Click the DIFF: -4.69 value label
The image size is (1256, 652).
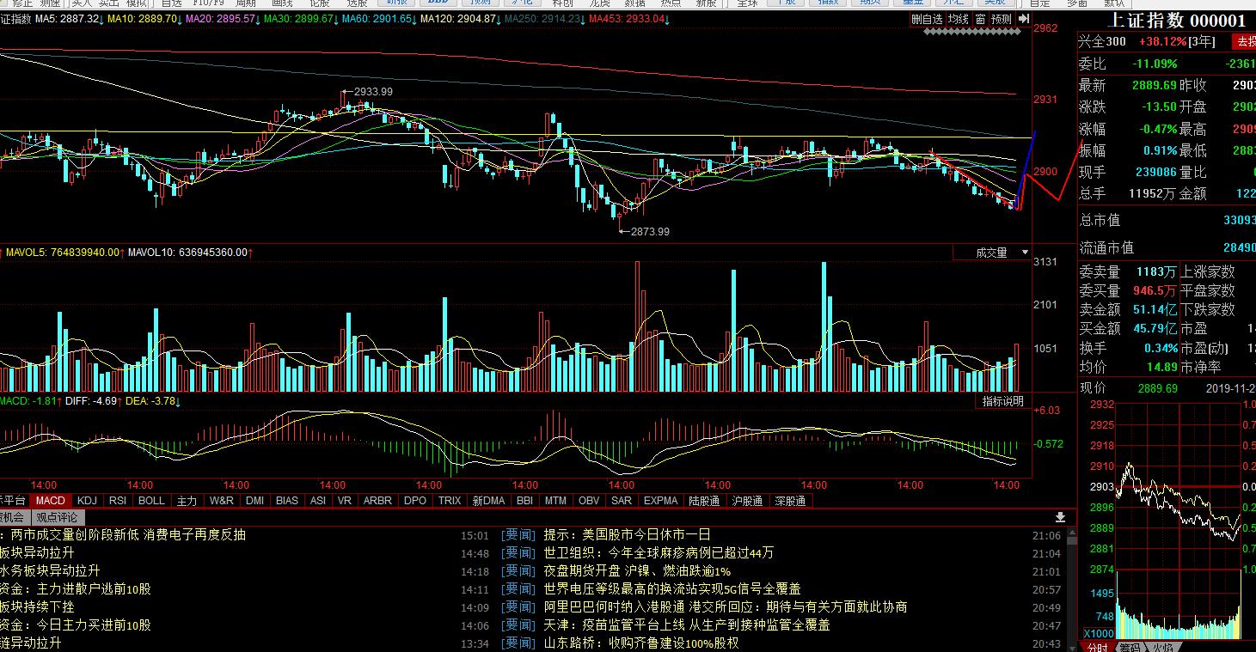tap(93, 401)
